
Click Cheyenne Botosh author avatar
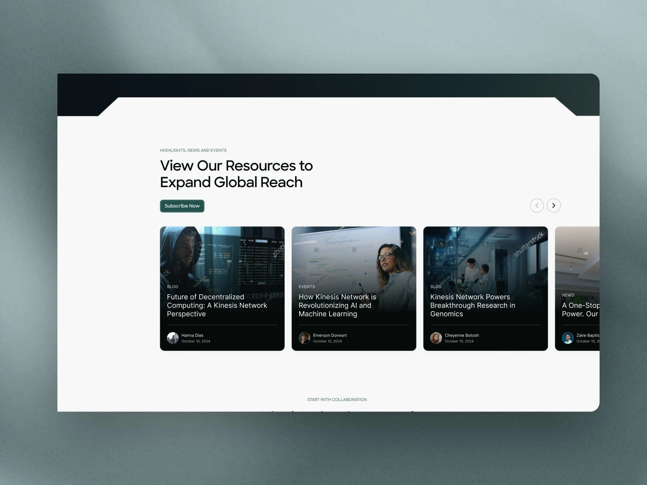pos(436,338)
